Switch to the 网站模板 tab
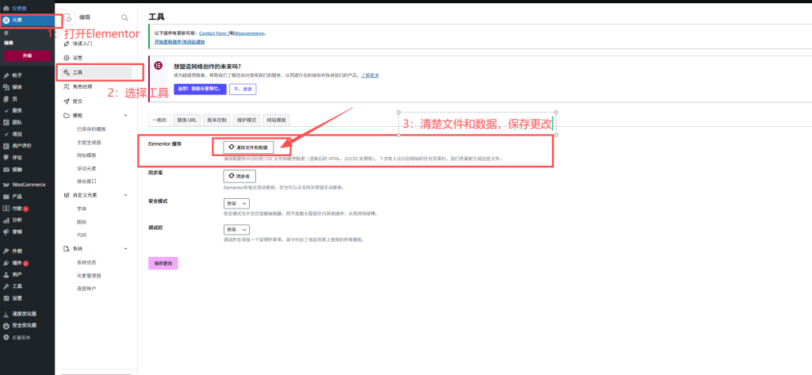The height and width of the screenshot is (375, 812). [277, 120]
